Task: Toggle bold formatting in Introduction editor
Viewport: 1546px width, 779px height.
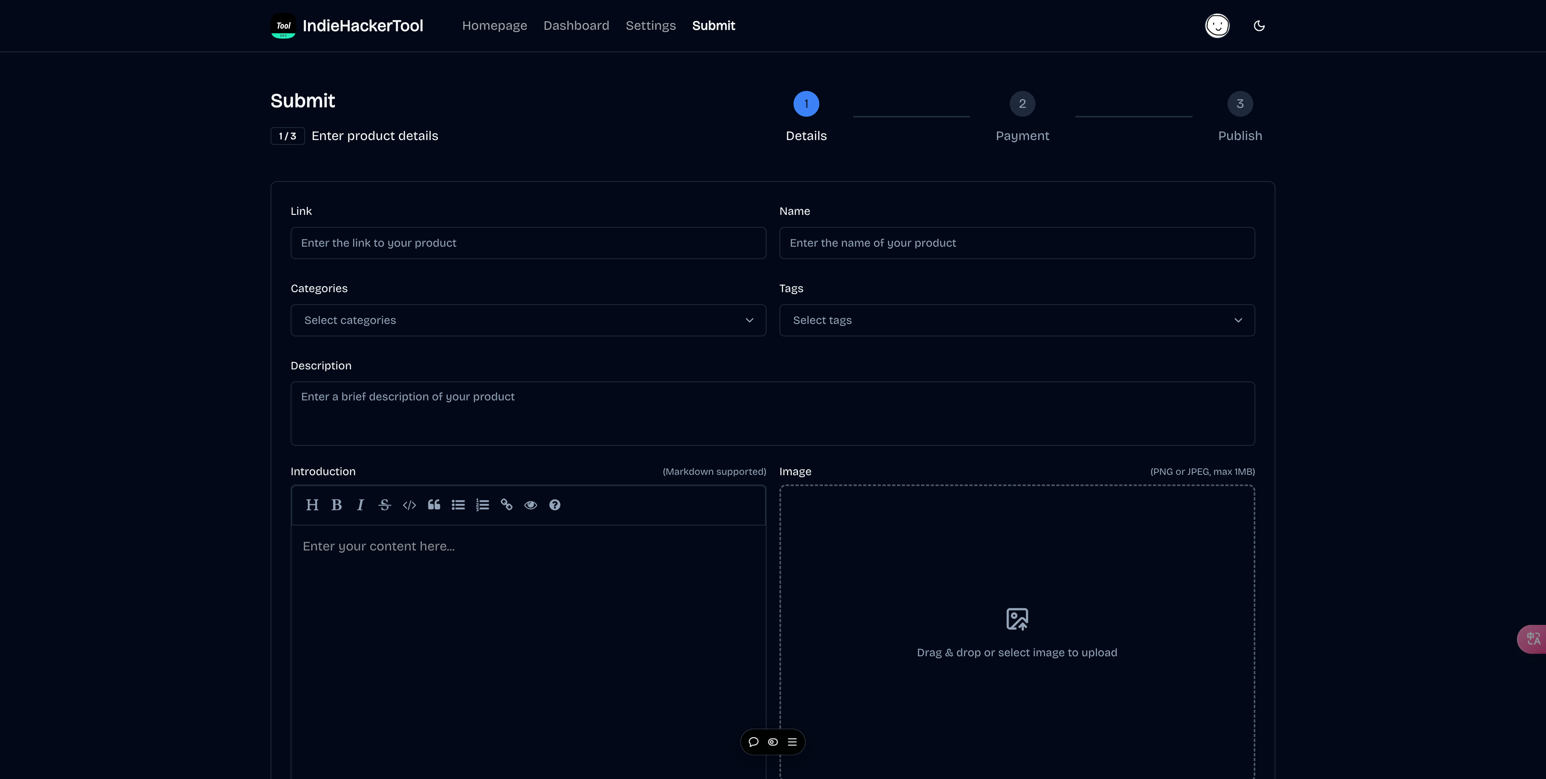Action: [337, 505]
